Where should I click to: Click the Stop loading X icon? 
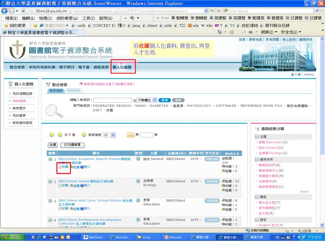click(218, 11)
